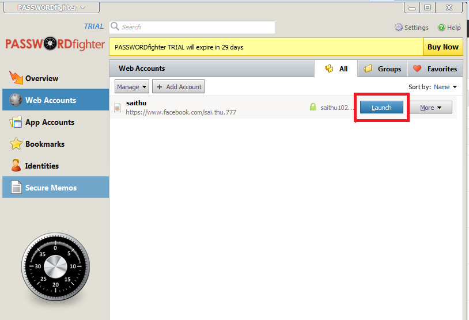Switch to the All tab
This screenshot has width=469, height=320.
[x=336, y=68]
